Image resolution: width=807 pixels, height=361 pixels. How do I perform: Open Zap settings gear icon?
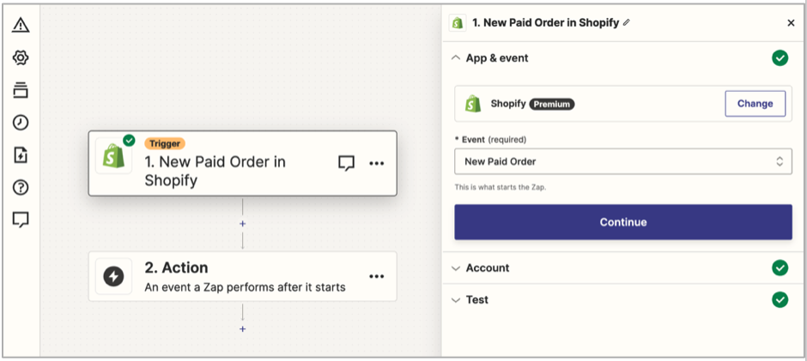coord(21,57)
